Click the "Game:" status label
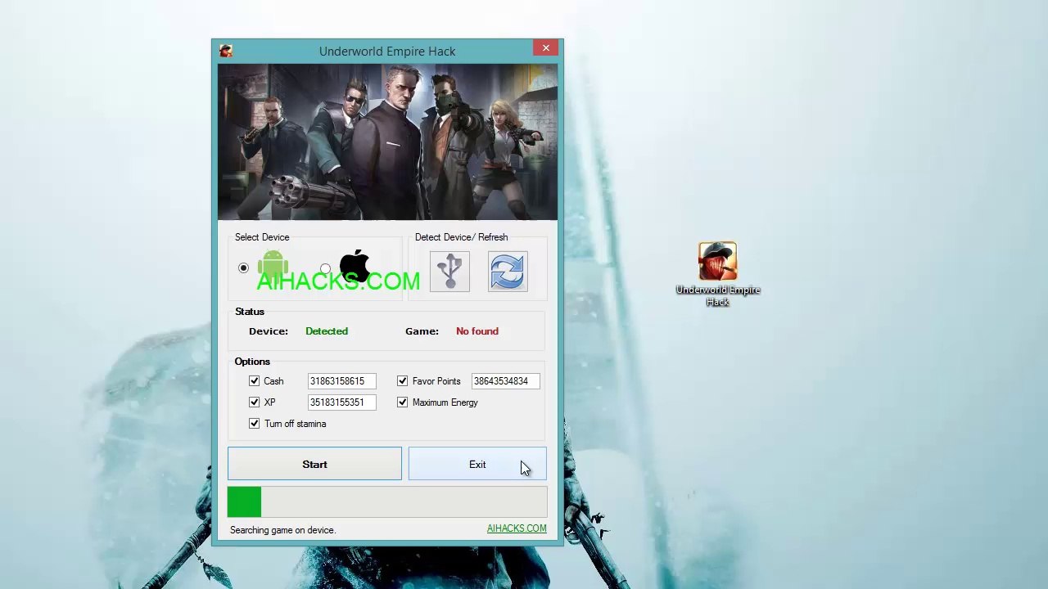1048x589 pixels. click(422, 331)
